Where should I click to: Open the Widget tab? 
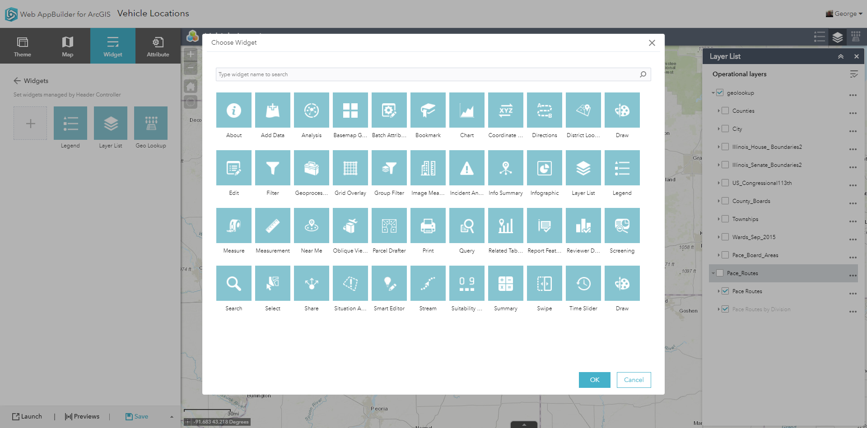pyautogui.click(x=113, y=46)
